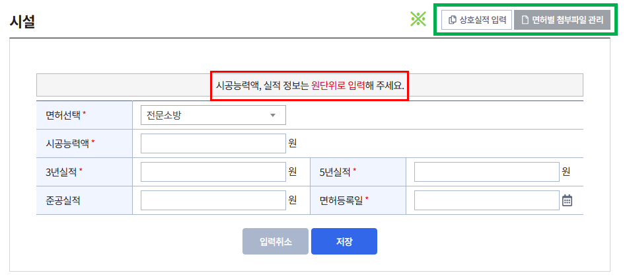Image resolution: width=627 pixels, height=279 pixels.
Task: Focus the 면허등록일 date field
Action: tap(487, 200)
